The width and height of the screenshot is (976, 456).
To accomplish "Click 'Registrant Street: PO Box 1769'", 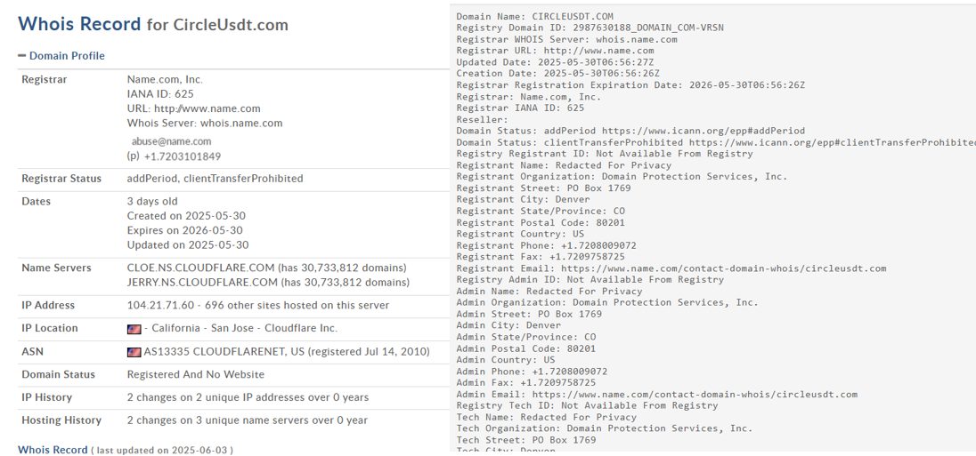I will (543, 188).
